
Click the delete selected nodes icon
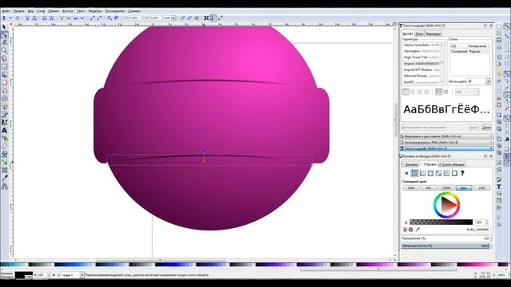[18, 18]
